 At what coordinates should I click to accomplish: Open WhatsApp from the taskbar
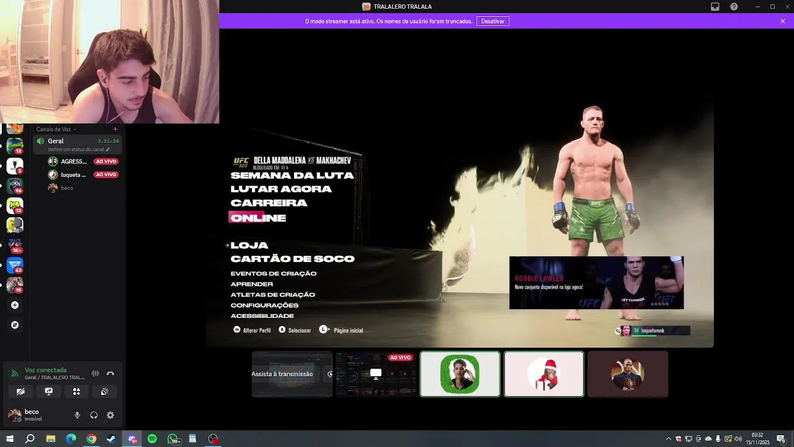pos(173,439)
